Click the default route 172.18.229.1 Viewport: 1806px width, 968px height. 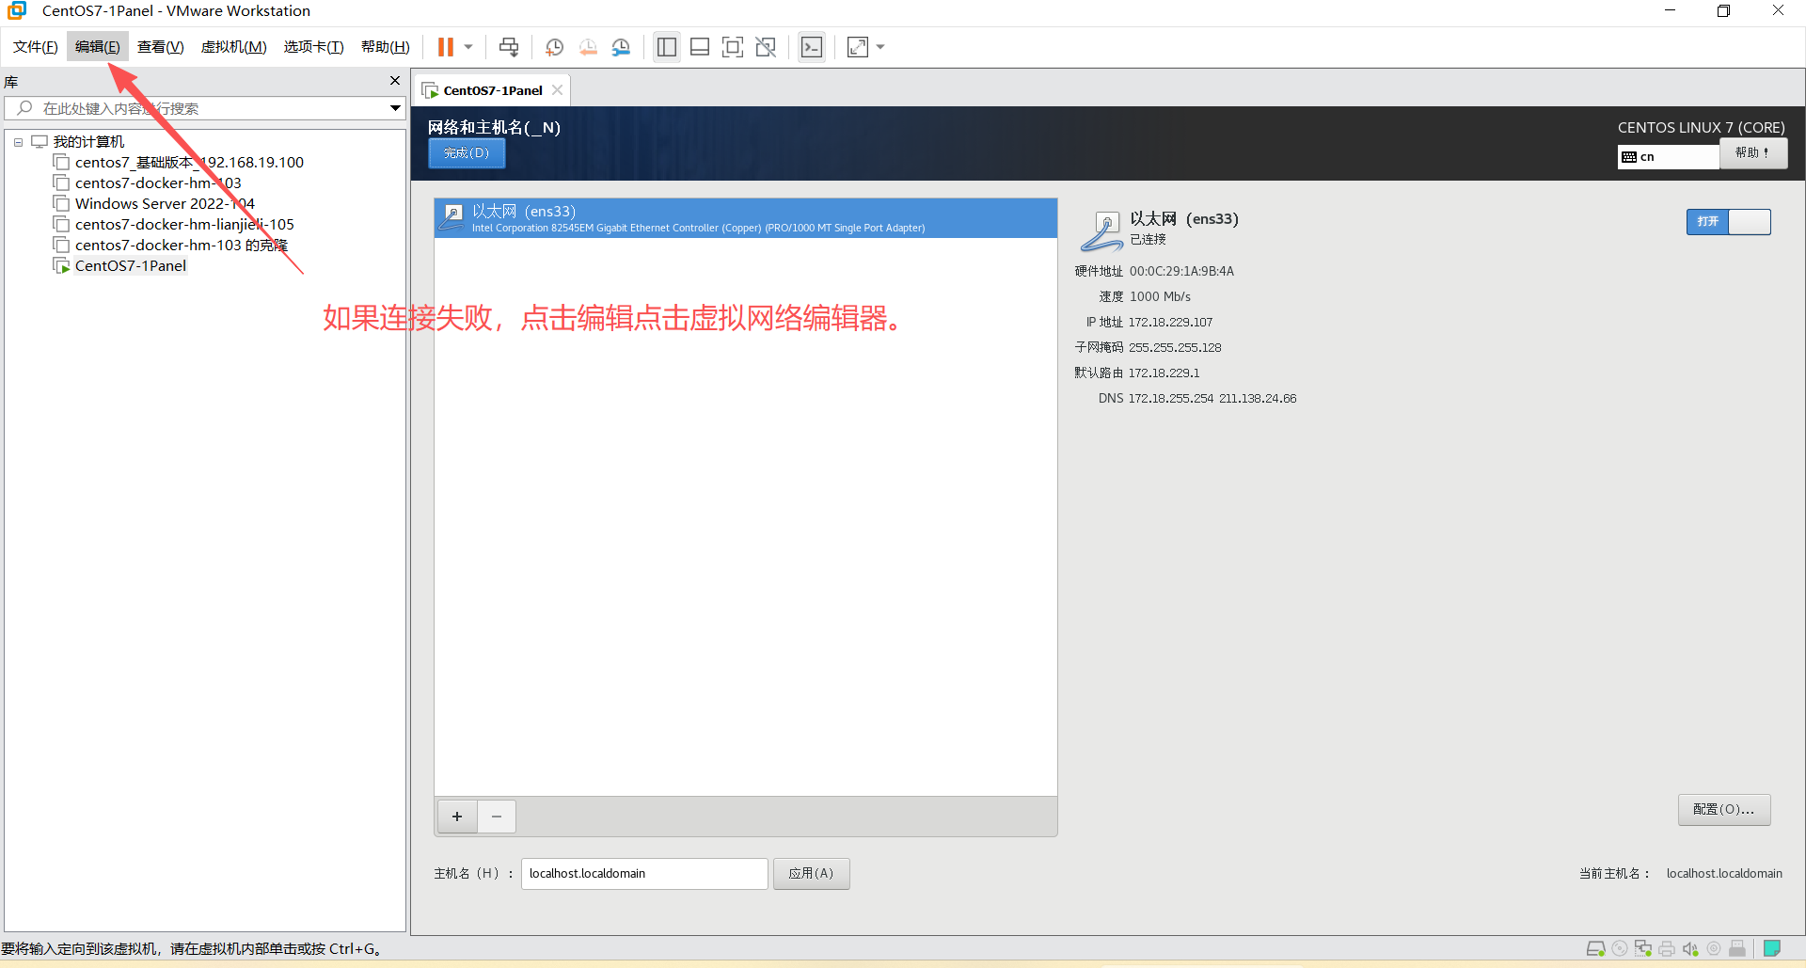(1164, 373)
